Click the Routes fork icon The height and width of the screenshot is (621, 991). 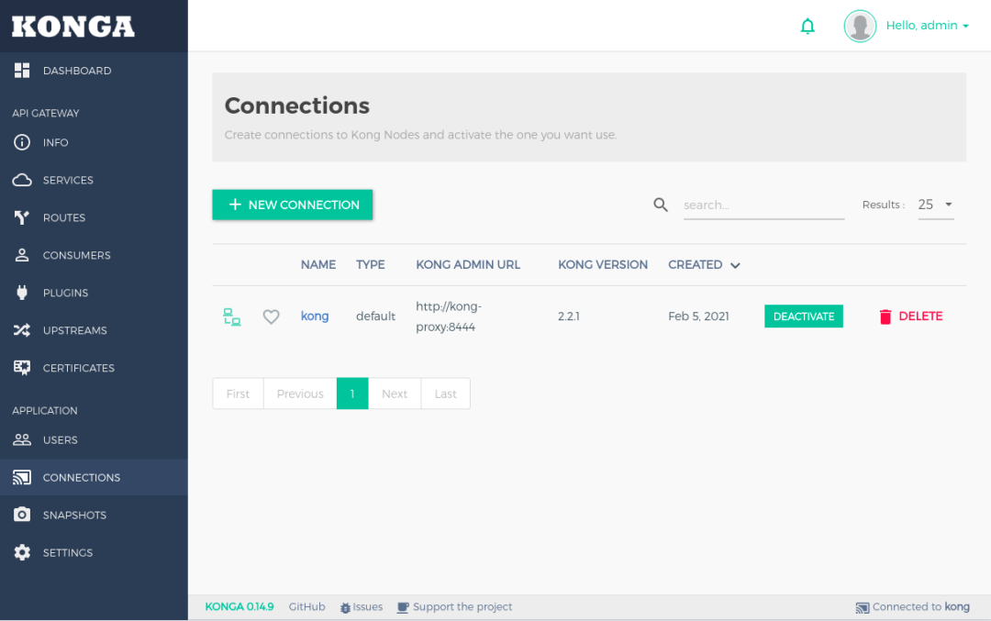click(22, 217)
